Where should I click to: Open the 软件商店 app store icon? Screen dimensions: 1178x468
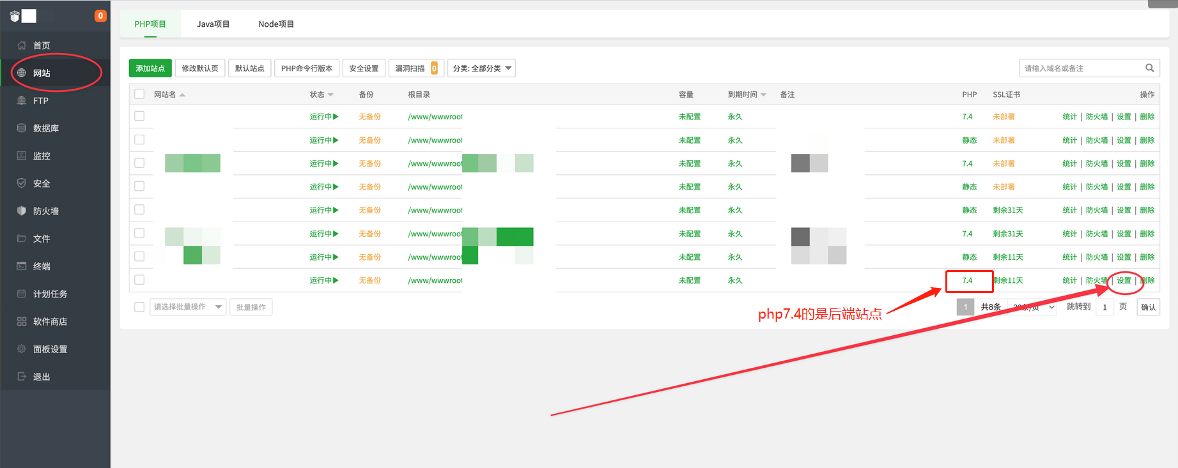coord(22,321)
